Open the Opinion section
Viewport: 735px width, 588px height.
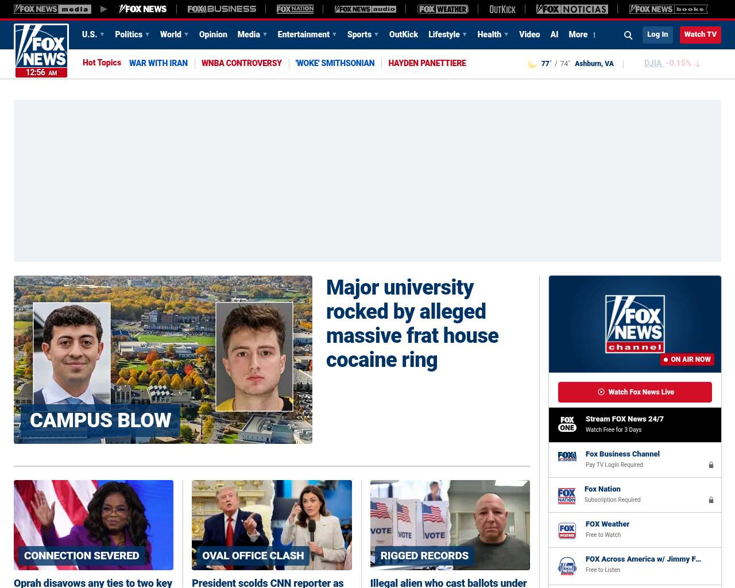tap(213, 34)
